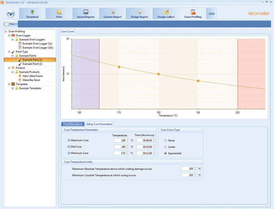
Task: Toggle the Mid Cure checkbox
Action: tap(69, 146)
